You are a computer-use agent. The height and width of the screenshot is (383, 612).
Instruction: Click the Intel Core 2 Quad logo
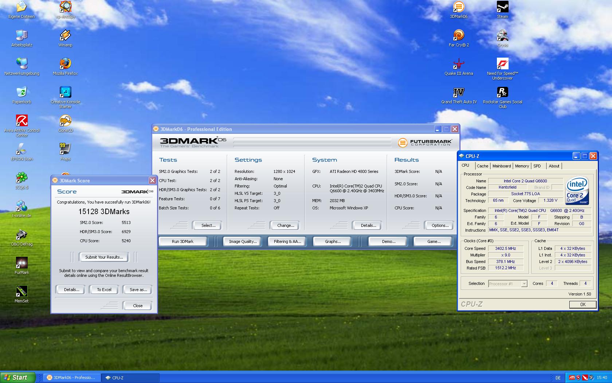click(x=577, y=191)
